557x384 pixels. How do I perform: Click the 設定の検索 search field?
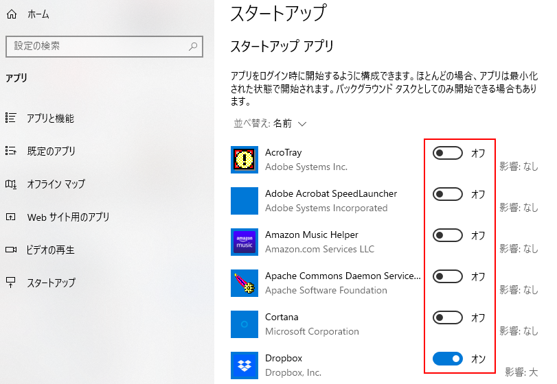point(96,46)
